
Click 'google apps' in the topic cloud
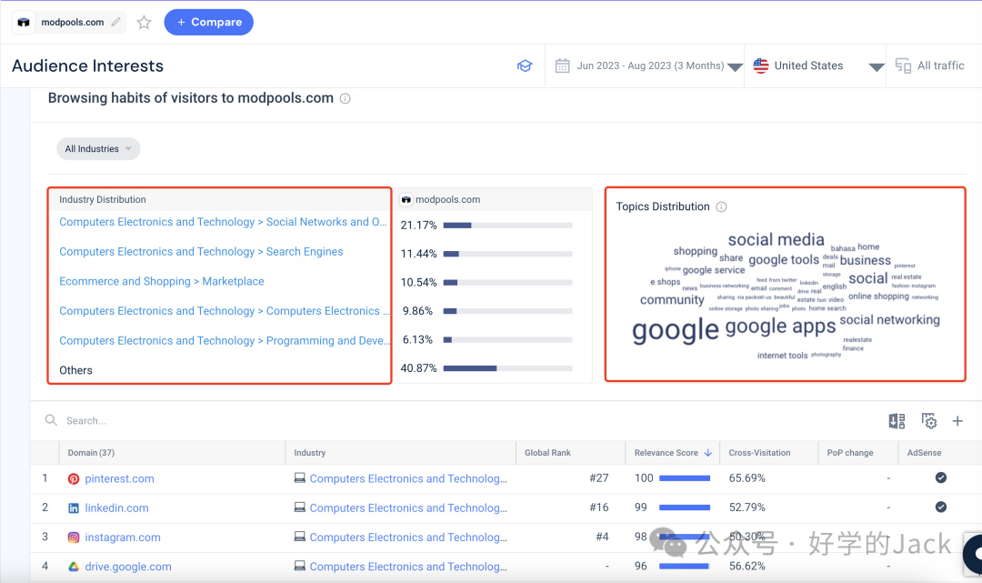tap(780, 327)
